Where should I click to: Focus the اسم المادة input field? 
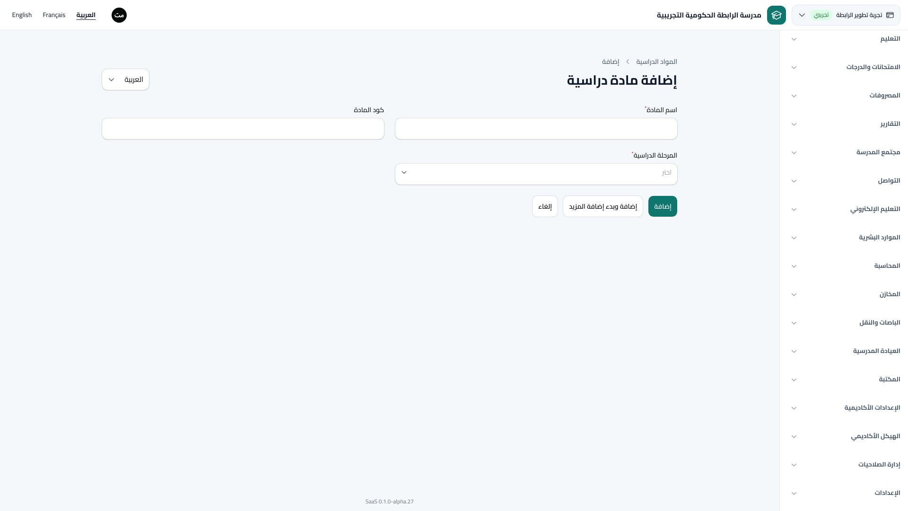(536, 129)
